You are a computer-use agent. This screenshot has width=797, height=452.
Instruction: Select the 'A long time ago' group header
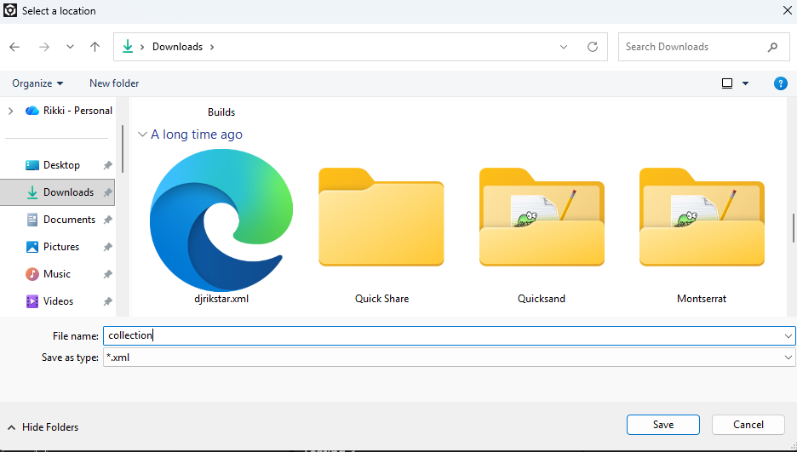[x=197, y=134]
